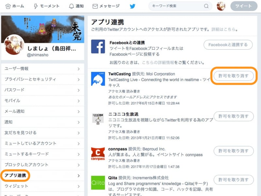This screenshot has width=261, height=196.
Task: Click the ホーム home icon
Action: pos(8,6)
